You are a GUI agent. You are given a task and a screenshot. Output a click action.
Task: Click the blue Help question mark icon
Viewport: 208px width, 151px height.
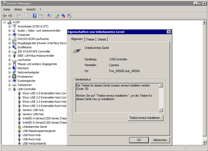click(35, 16)
